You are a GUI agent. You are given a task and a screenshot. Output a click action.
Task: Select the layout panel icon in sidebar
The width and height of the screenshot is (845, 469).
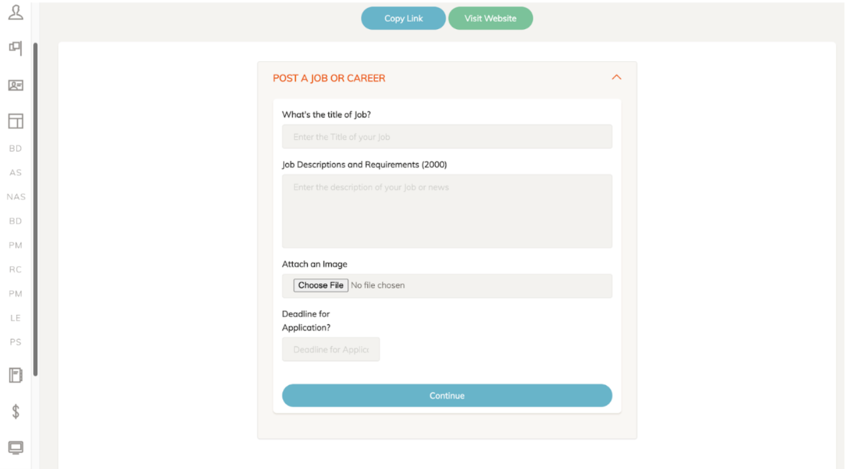[x=15, y=121]
